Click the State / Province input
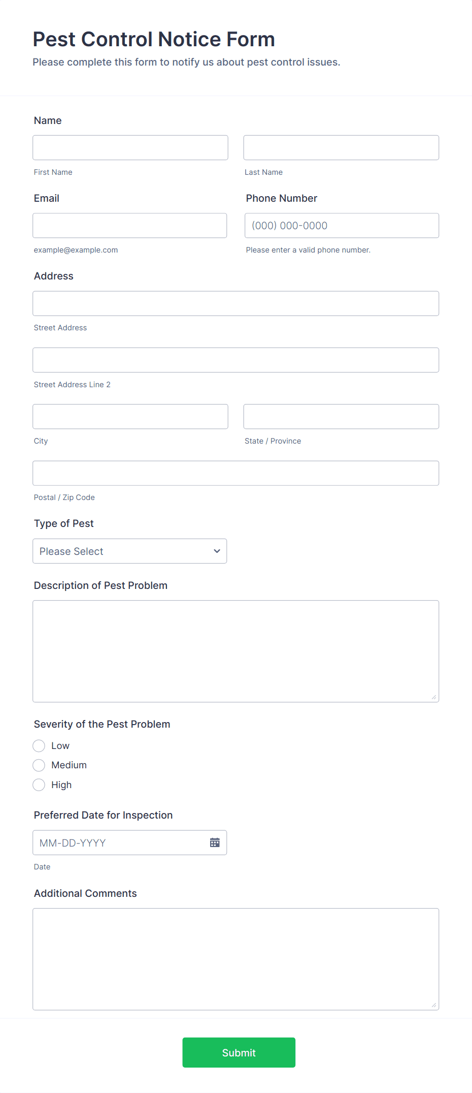472x1093 pixels. [341, 416]
